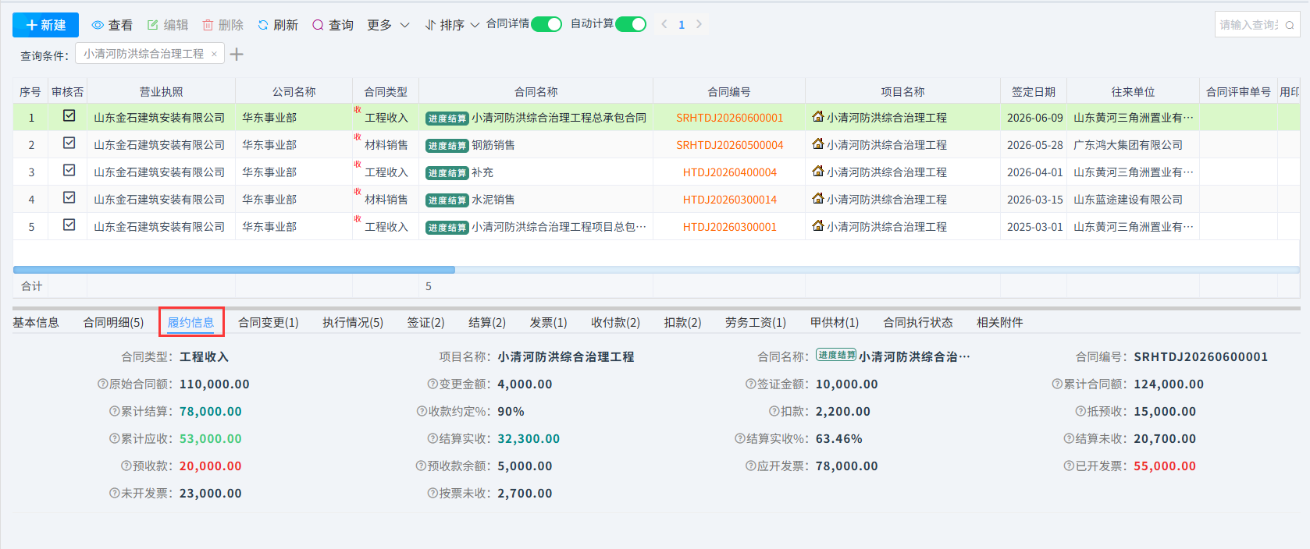Switch to 收付款(2) tab

[x=615, y=322]
